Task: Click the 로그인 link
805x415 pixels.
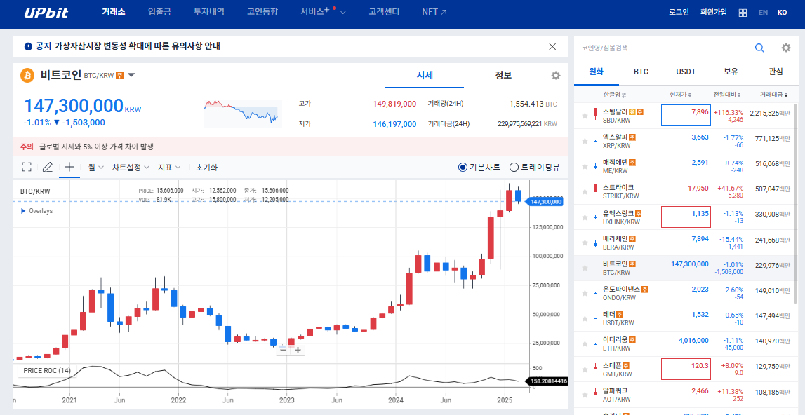Action: click(x=679, y=13)
